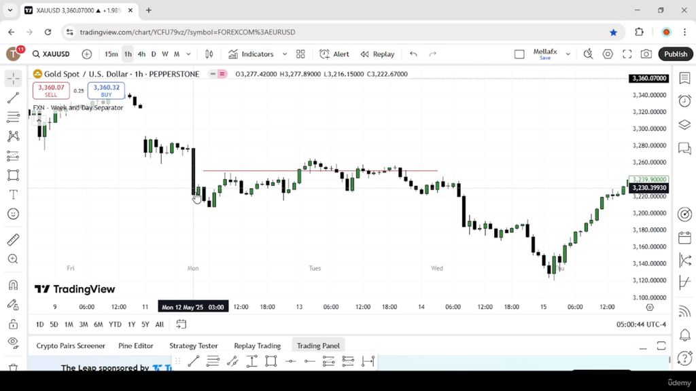Click the XAUUSD symbol search field

52,54
